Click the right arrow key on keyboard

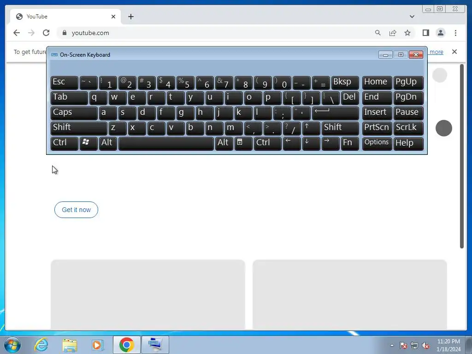[x=330, y=143]
